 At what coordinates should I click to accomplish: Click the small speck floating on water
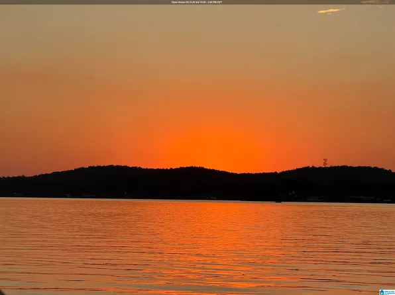click(243, 274)
